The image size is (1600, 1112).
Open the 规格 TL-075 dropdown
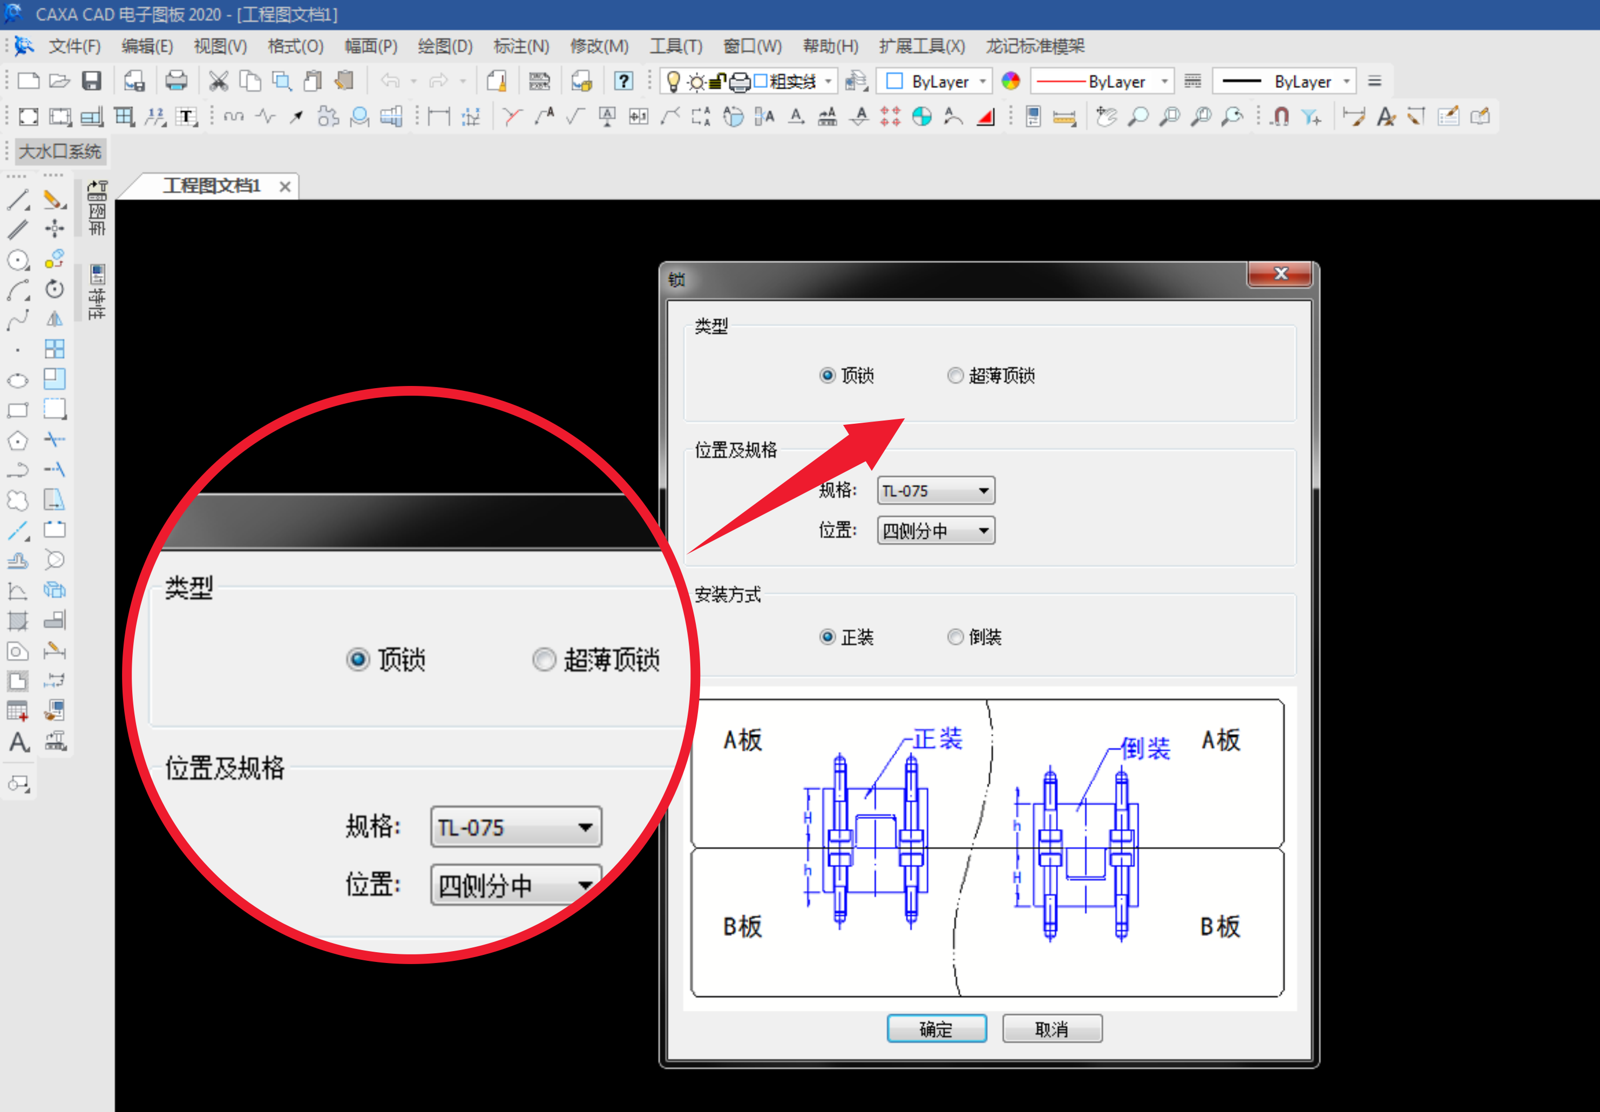pos(983,491)
